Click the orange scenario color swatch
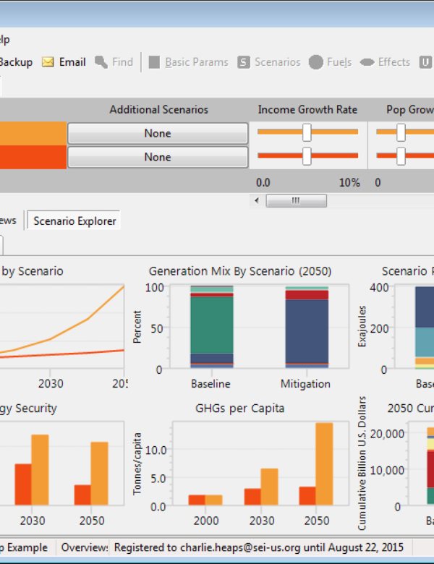The image size is (434, 564). pyautogui.click(x=33, y=134)
